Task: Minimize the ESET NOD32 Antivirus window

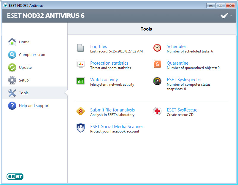Action: click(211, 6)
